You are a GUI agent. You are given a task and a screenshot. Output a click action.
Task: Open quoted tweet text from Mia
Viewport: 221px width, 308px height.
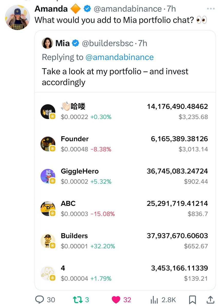click(x=115, y=76)
